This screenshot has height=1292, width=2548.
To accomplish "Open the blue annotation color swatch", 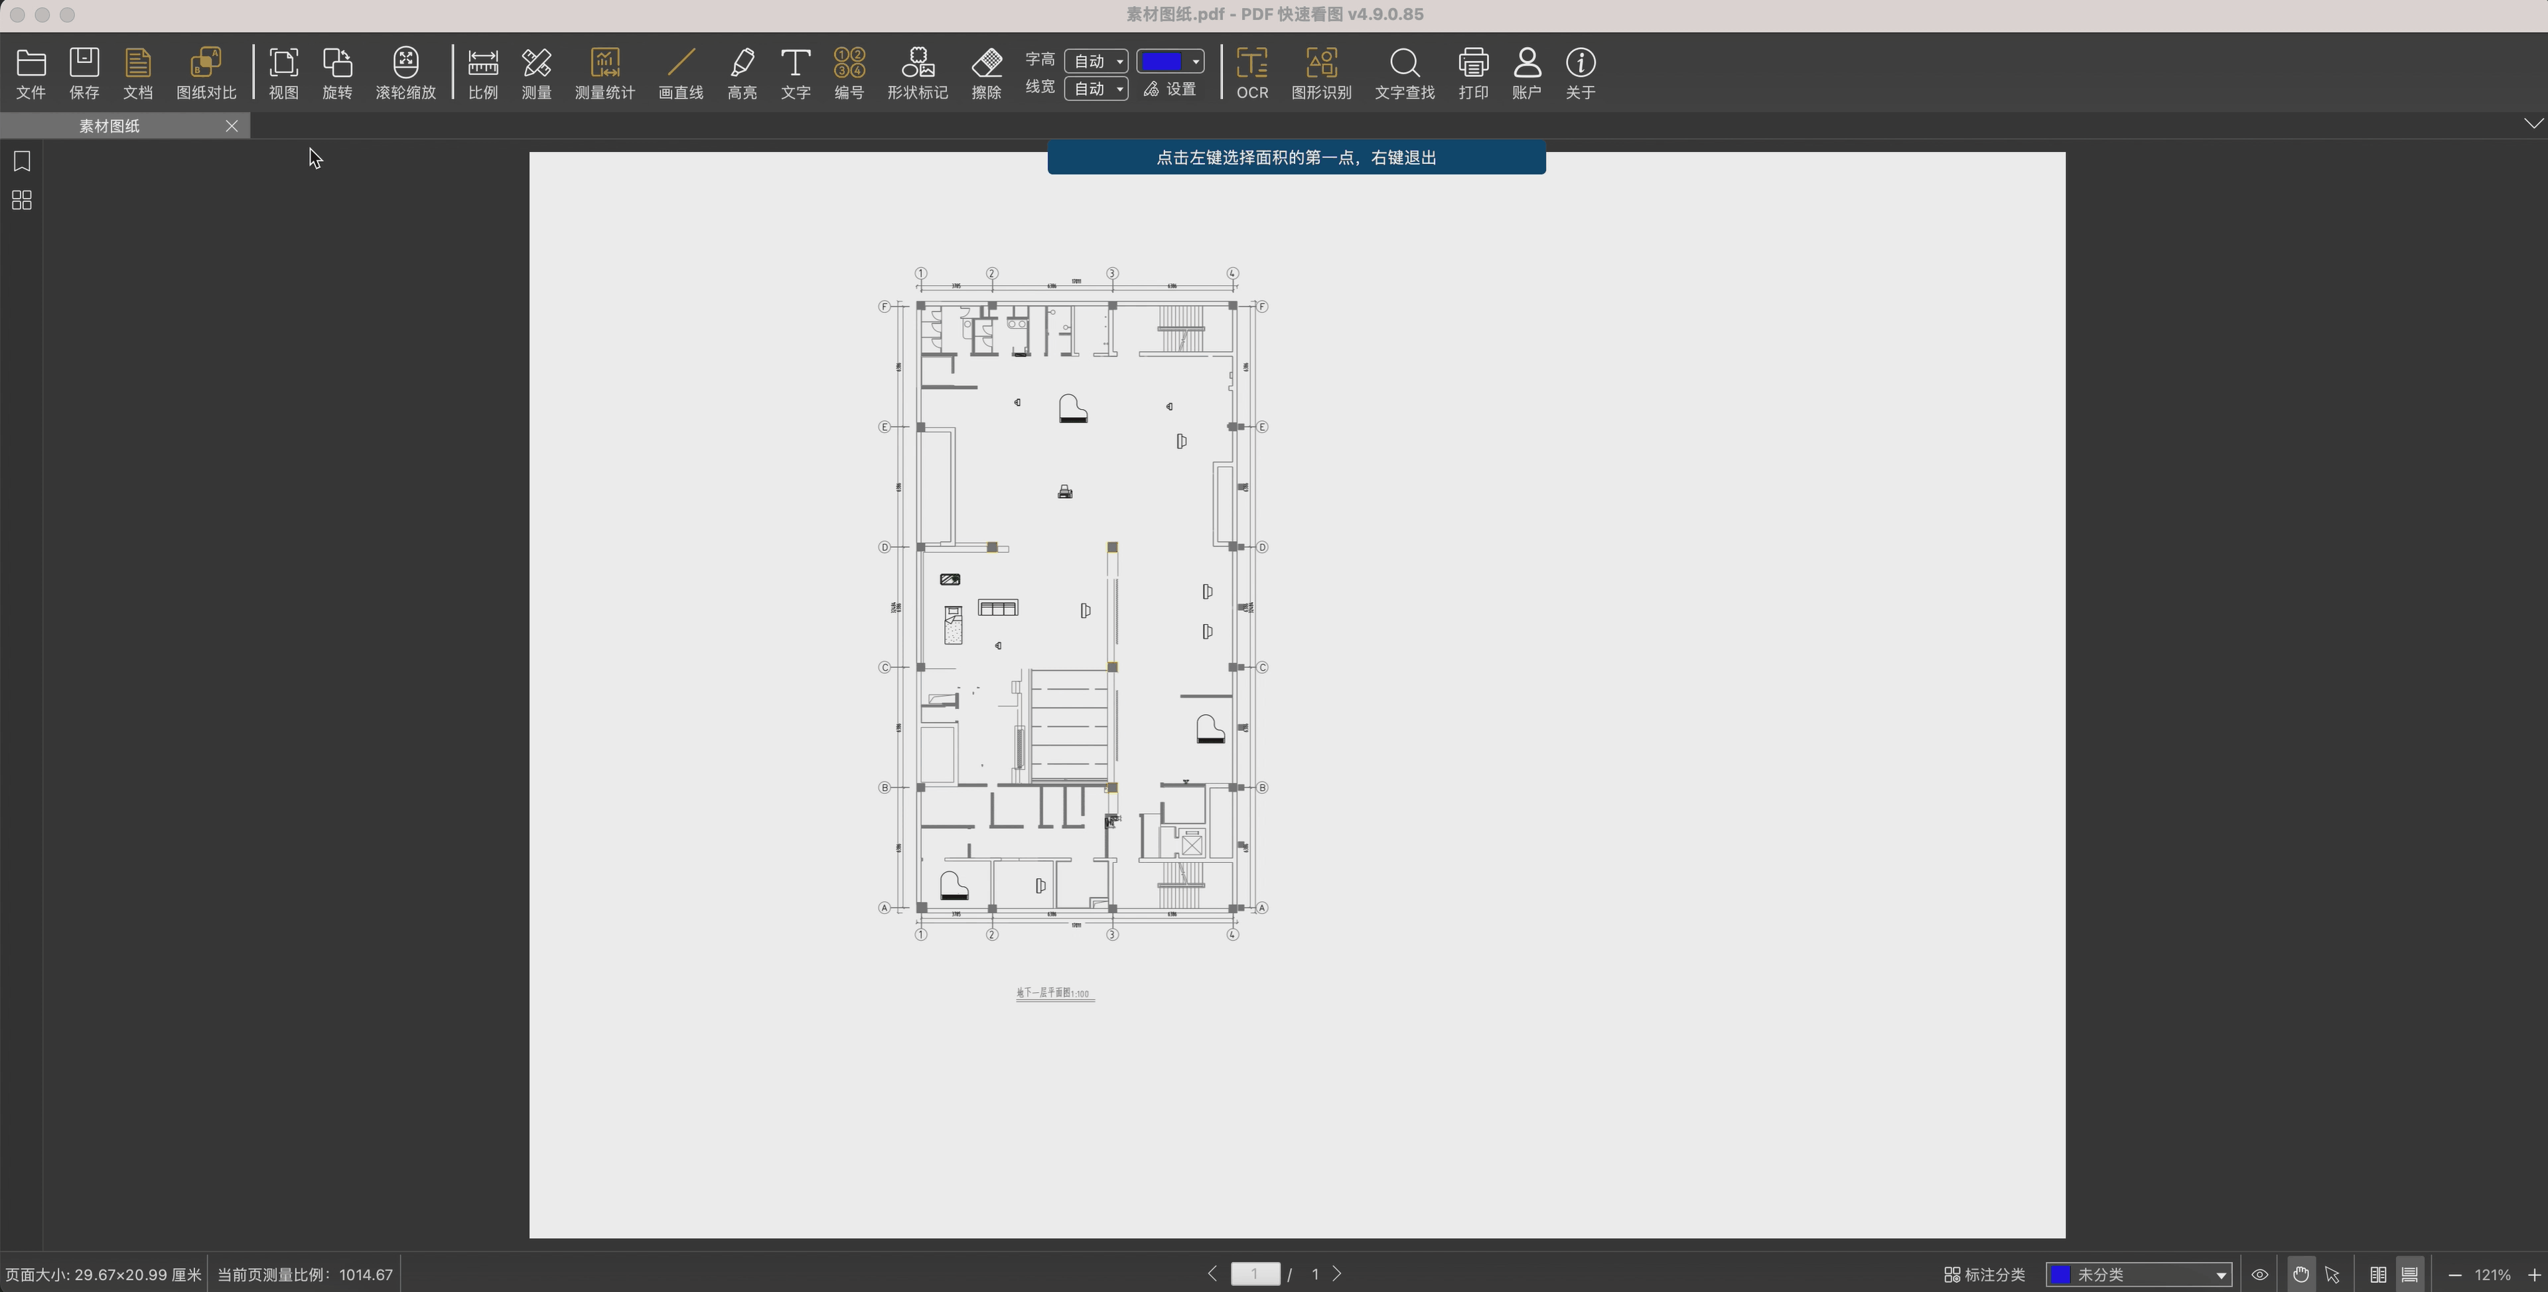I will tap(1169, 61).
